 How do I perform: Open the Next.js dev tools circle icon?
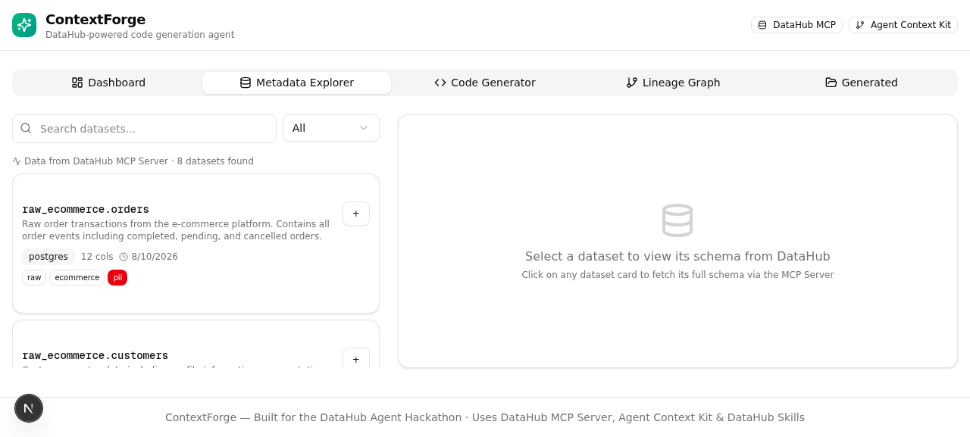29,408
